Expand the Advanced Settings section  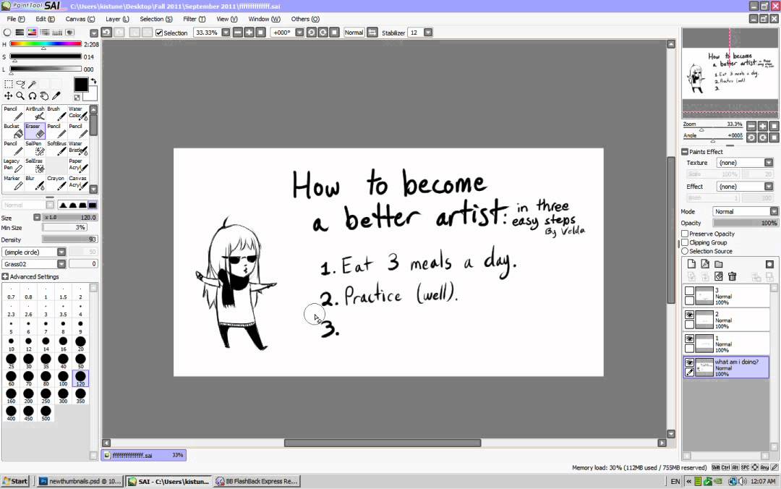[x=5, y=276]
